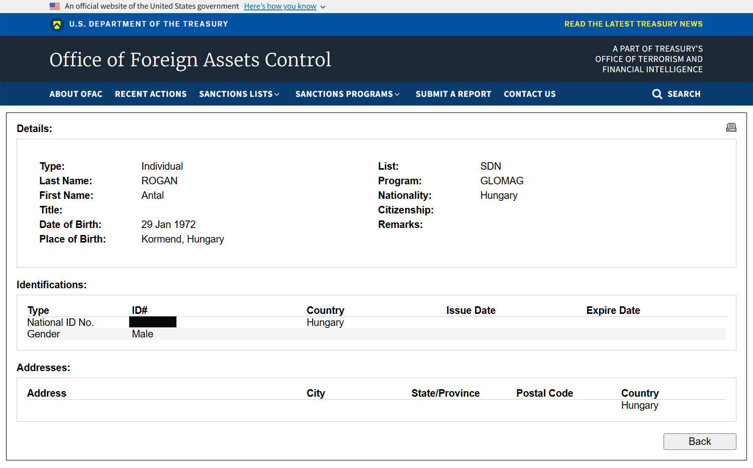
Task: Click U.S. Department of the Treasury link
Action: click(149, 24)
